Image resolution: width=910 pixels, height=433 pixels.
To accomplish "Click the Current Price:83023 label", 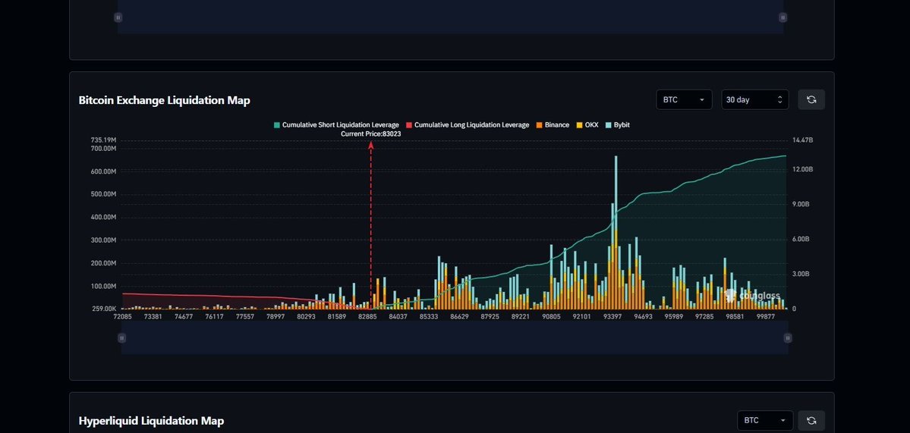I will tap(371, 134).
